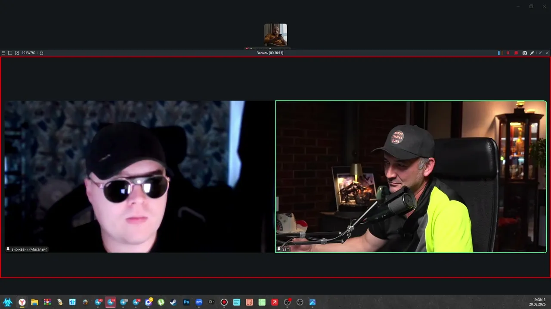
Task: Restore the Zoom window size
Action: tap(531, 6)
